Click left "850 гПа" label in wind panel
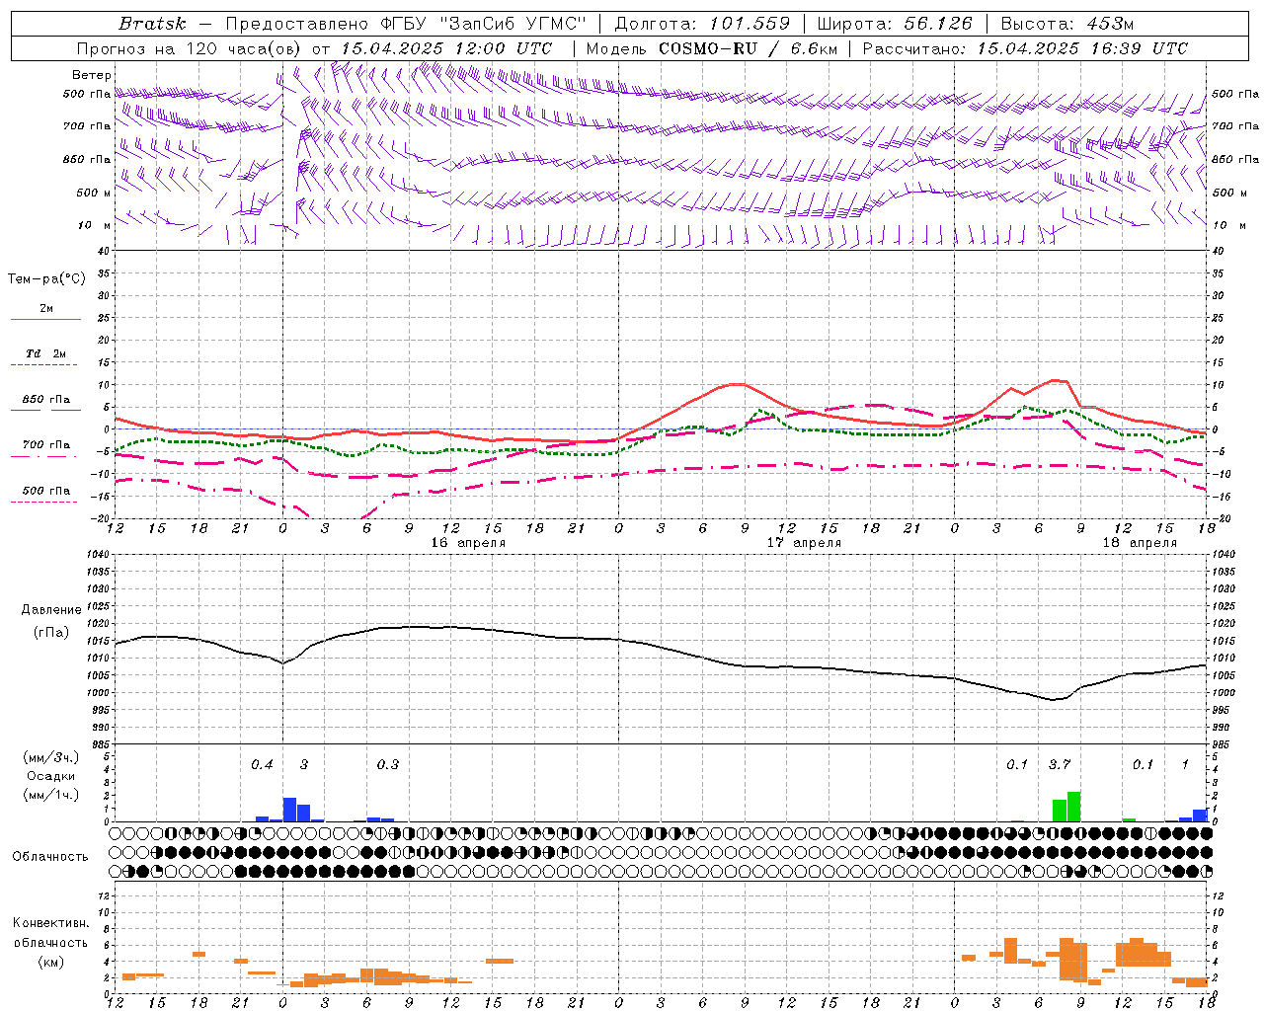The width and height of the screenshot is (1264, 1011). 87,159
